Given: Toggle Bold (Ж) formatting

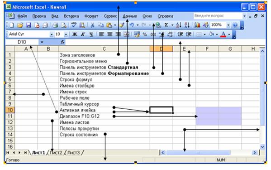Looking at the screenshot, I should point(75,34).
